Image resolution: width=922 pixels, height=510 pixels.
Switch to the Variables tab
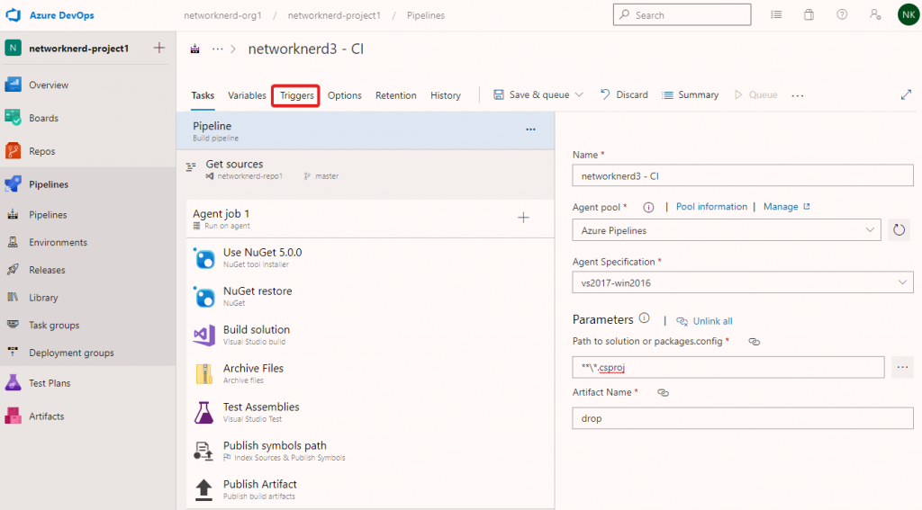(247, 95)
